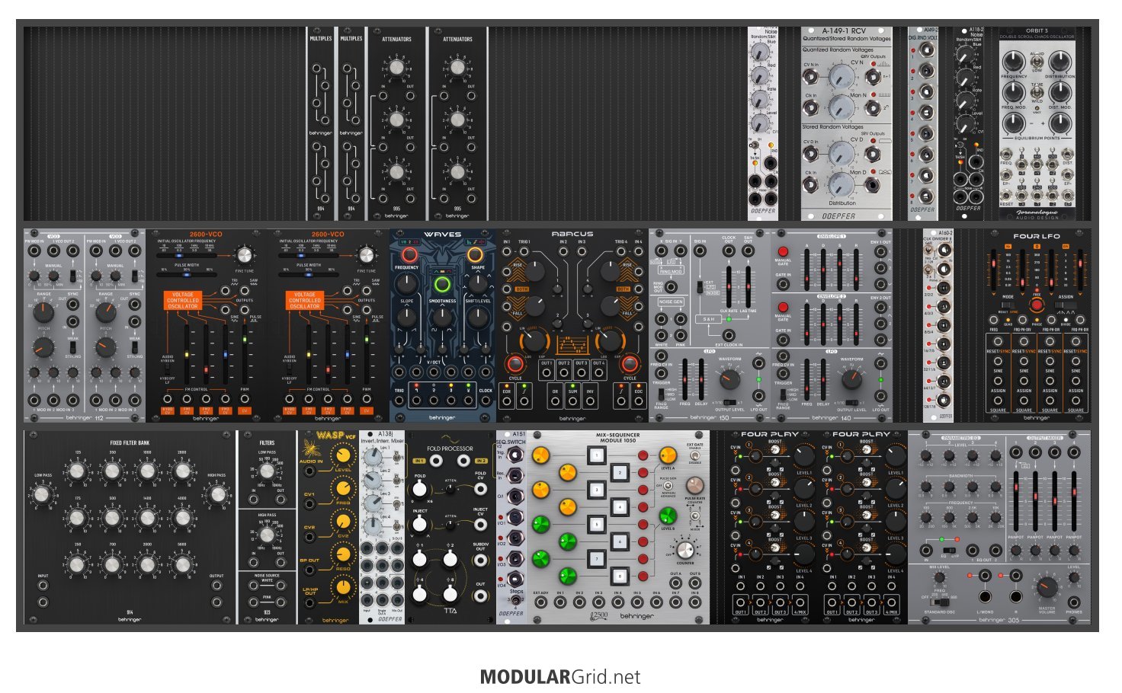The width and height of the screenshot is (1122, 693).
Task: Click the IN 1 jack on the Fold Processor
Action: pyautogui.click(x=436, y=461)
